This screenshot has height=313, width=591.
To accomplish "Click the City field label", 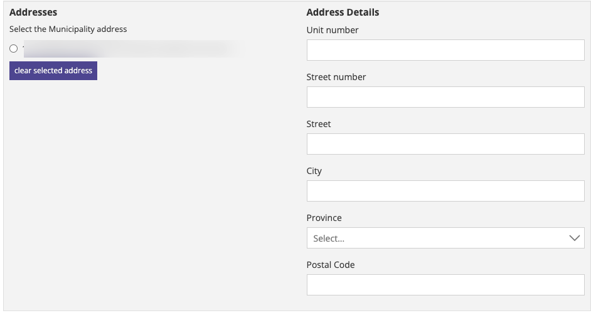I will click(x=314, y=171).
